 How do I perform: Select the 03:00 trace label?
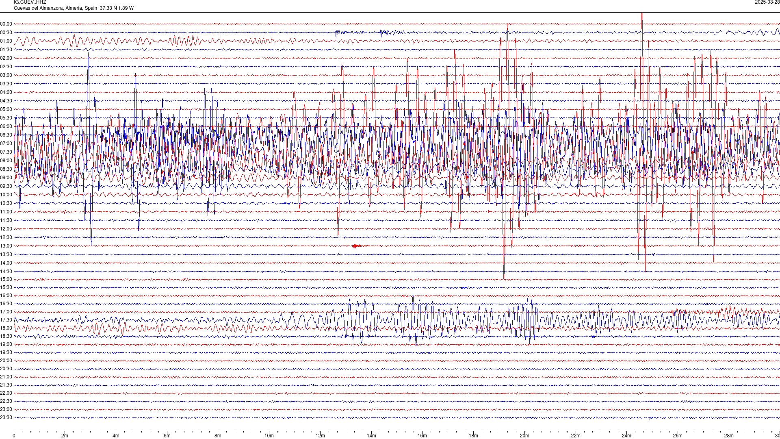6,75
